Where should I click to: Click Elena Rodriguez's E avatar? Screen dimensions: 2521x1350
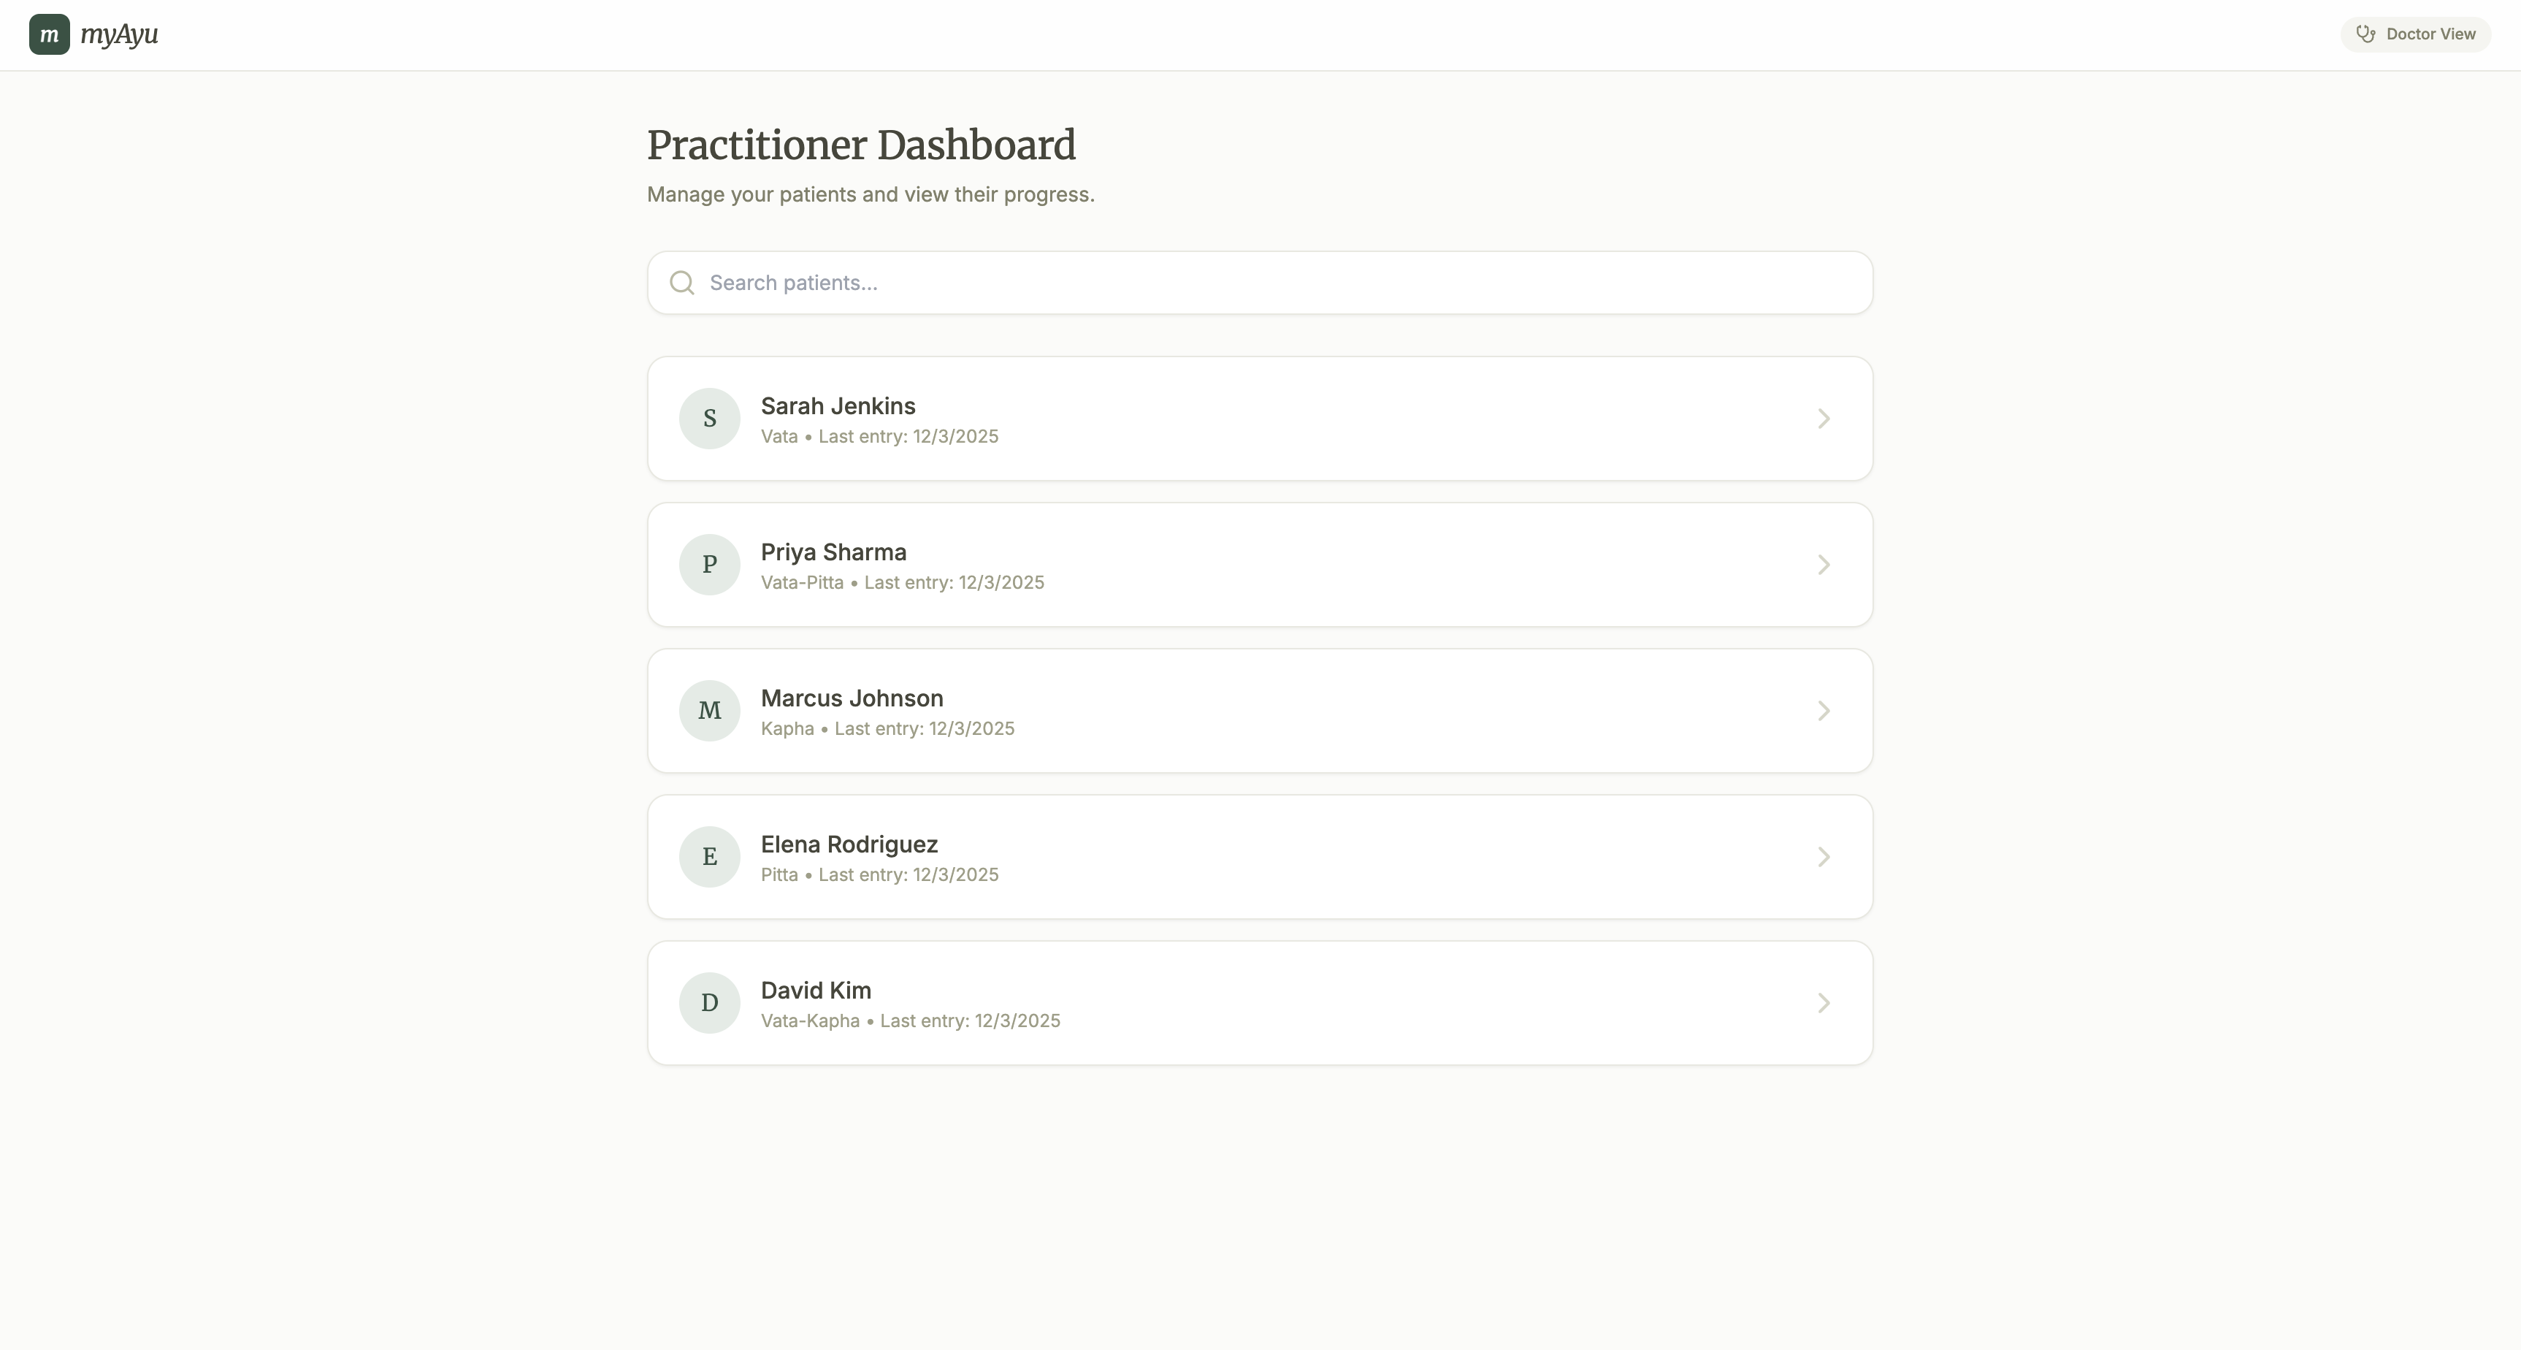pyautogui.click(x=710, y=857)
